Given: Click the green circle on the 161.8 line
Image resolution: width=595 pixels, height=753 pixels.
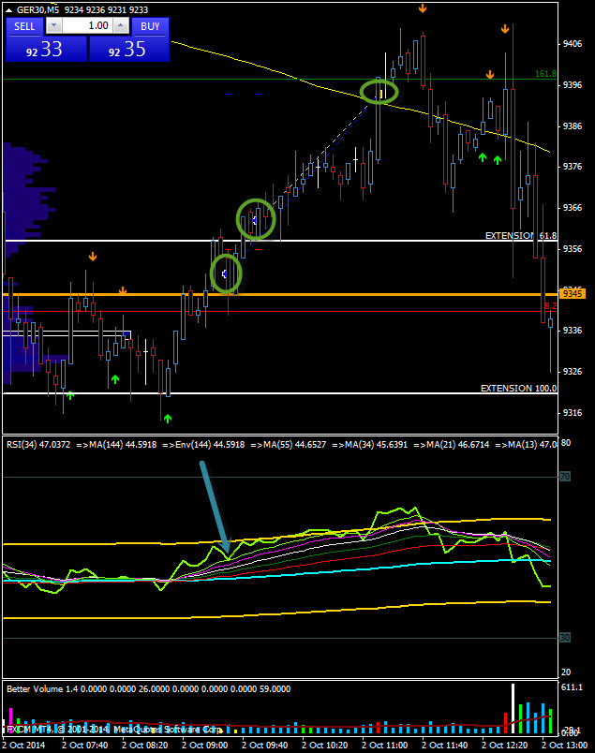Looking at the screenshot, I should (379, 91).
